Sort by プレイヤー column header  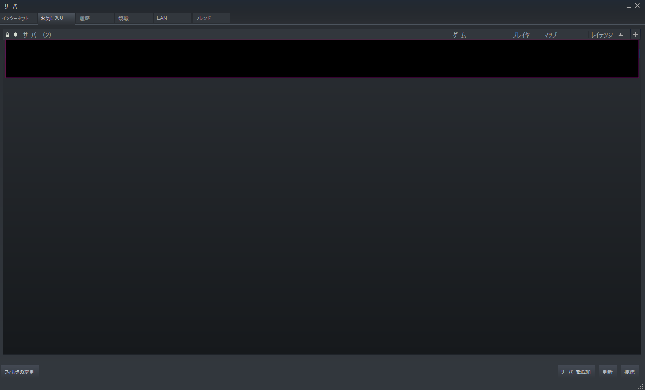tap(526, 35)
